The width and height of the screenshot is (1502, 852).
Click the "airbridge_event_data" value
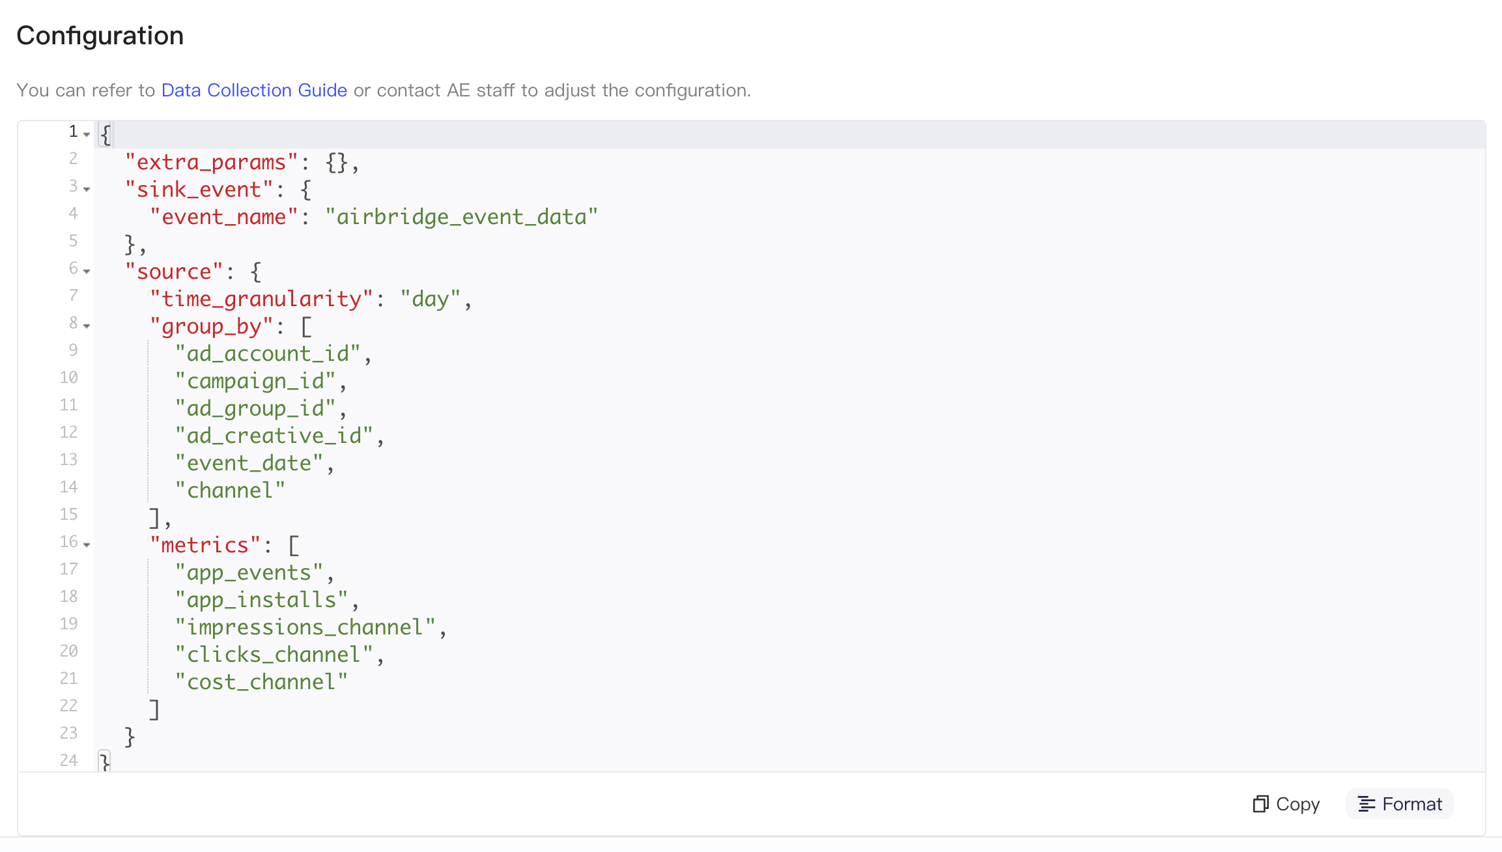pos(461,217)
